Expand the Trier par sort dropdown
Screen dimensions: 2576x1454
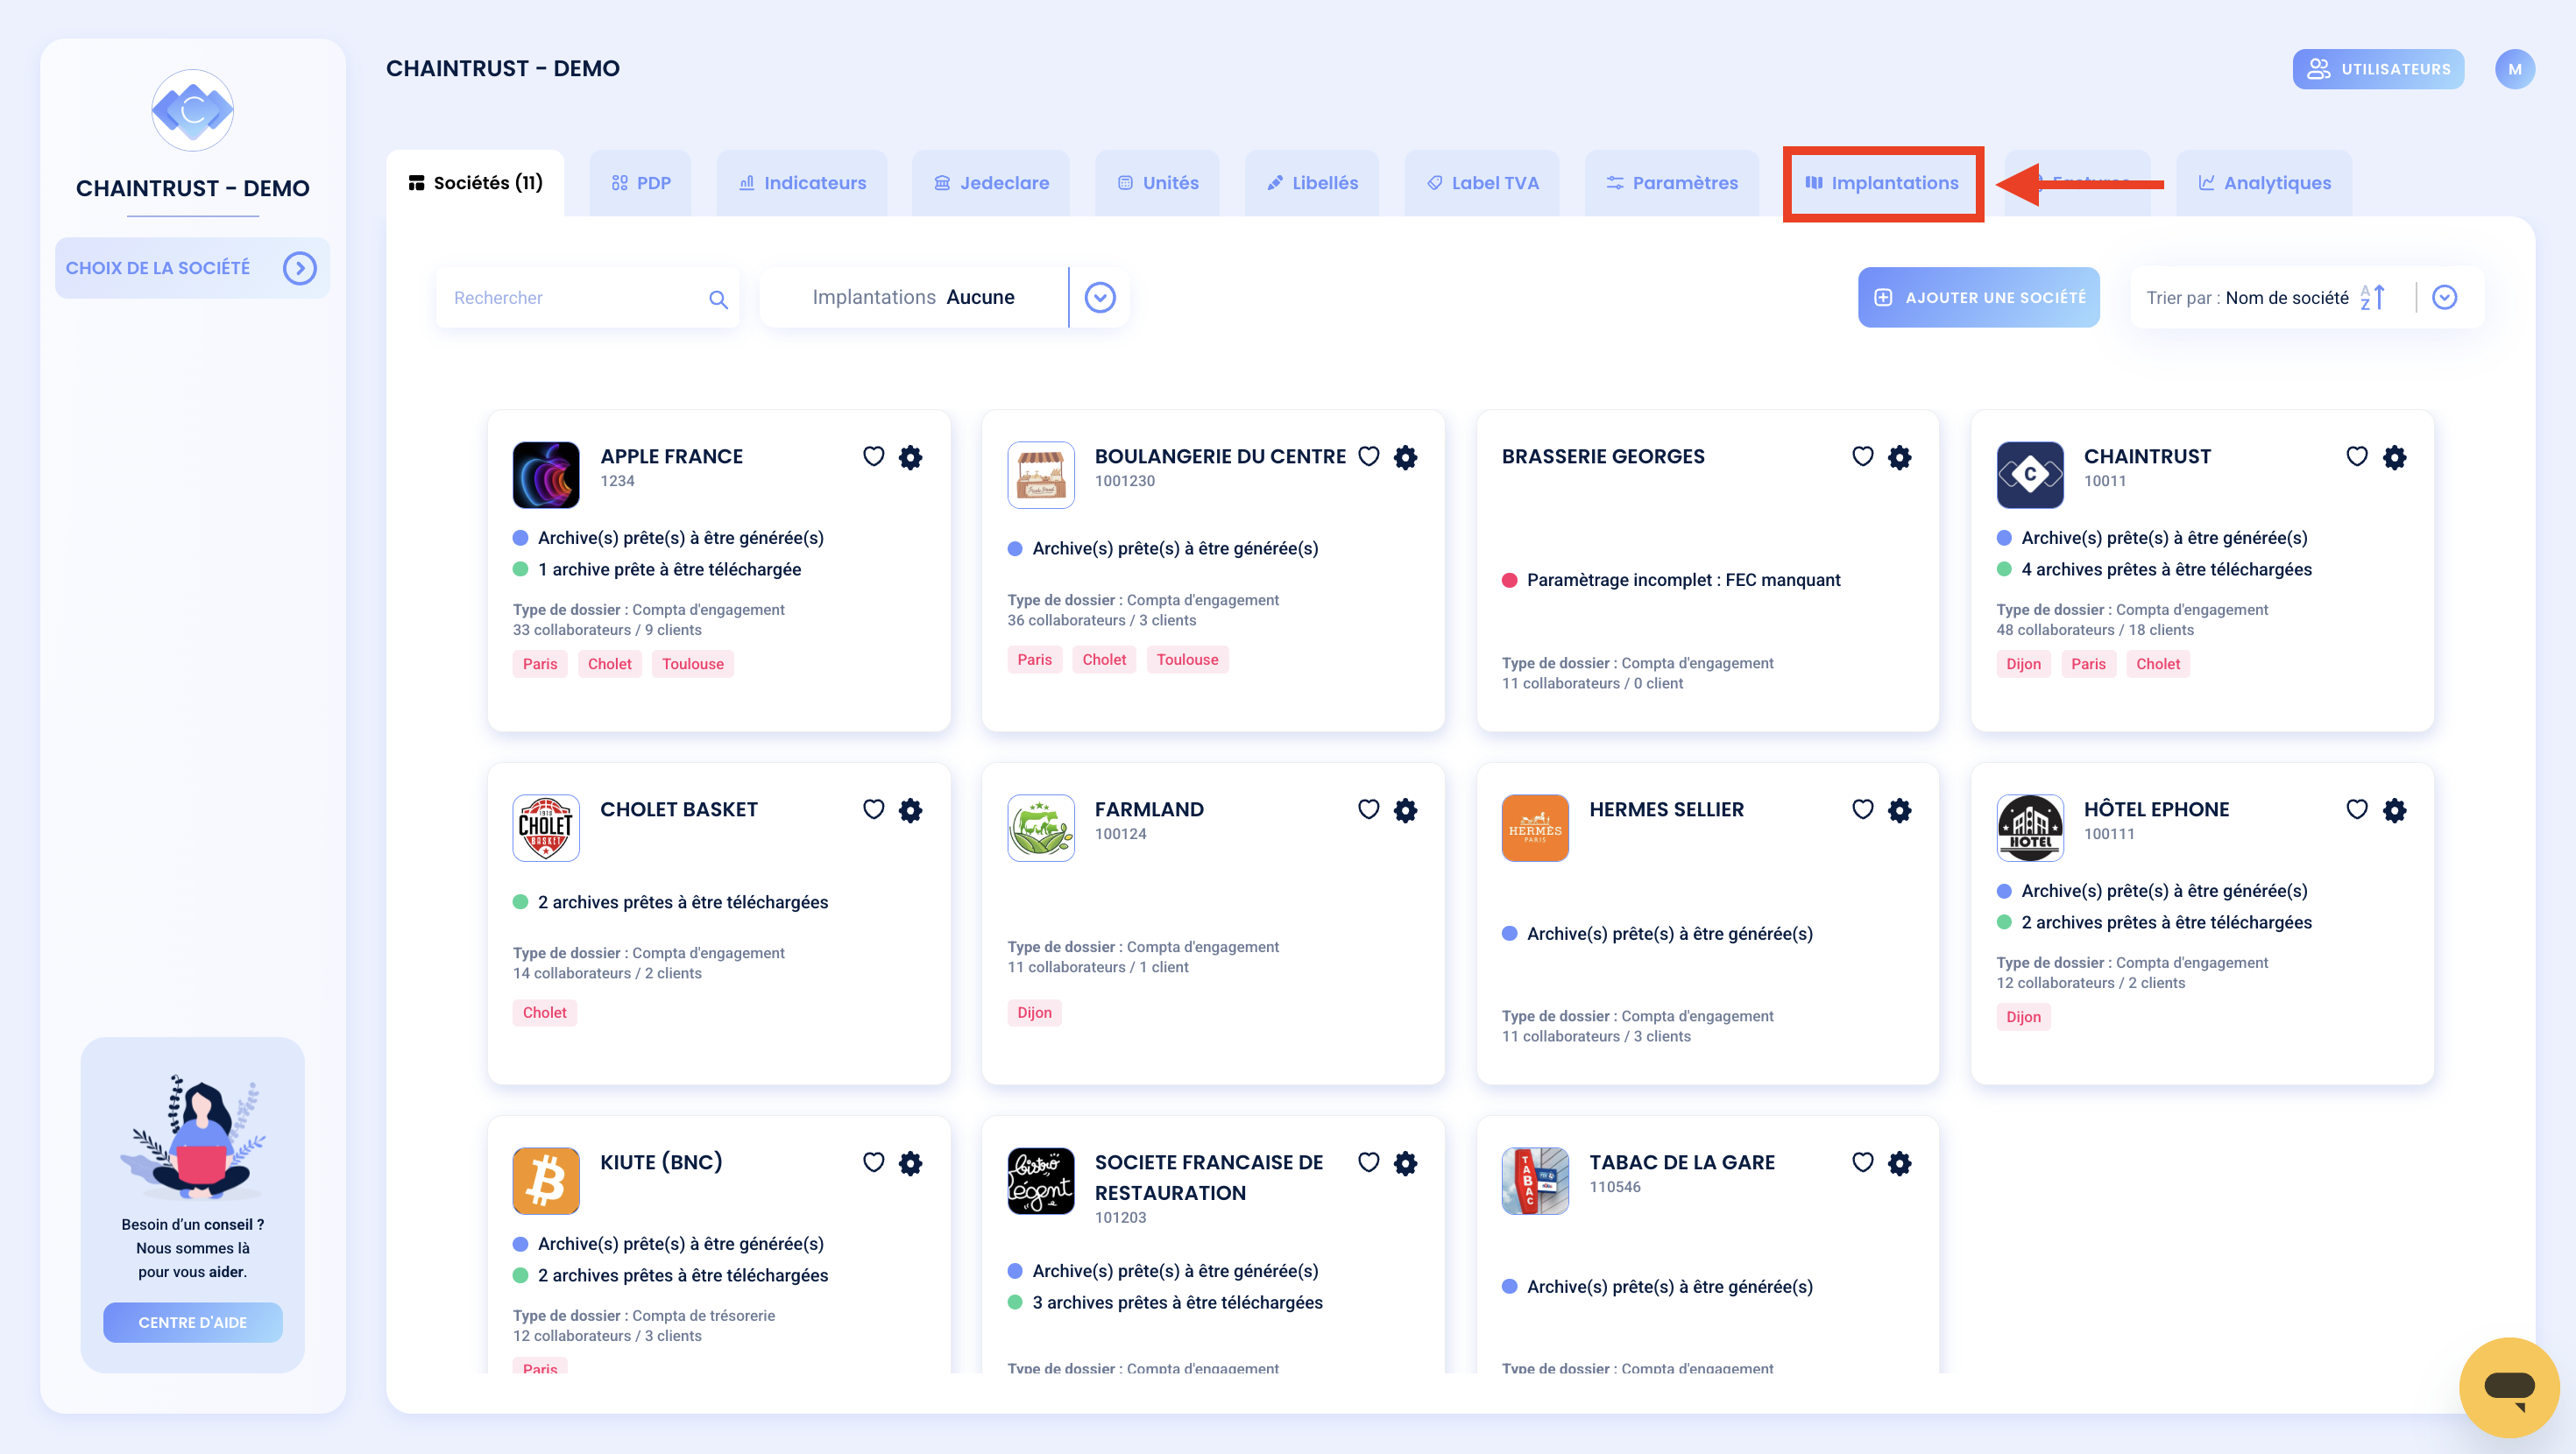[x=2445, y=298]
